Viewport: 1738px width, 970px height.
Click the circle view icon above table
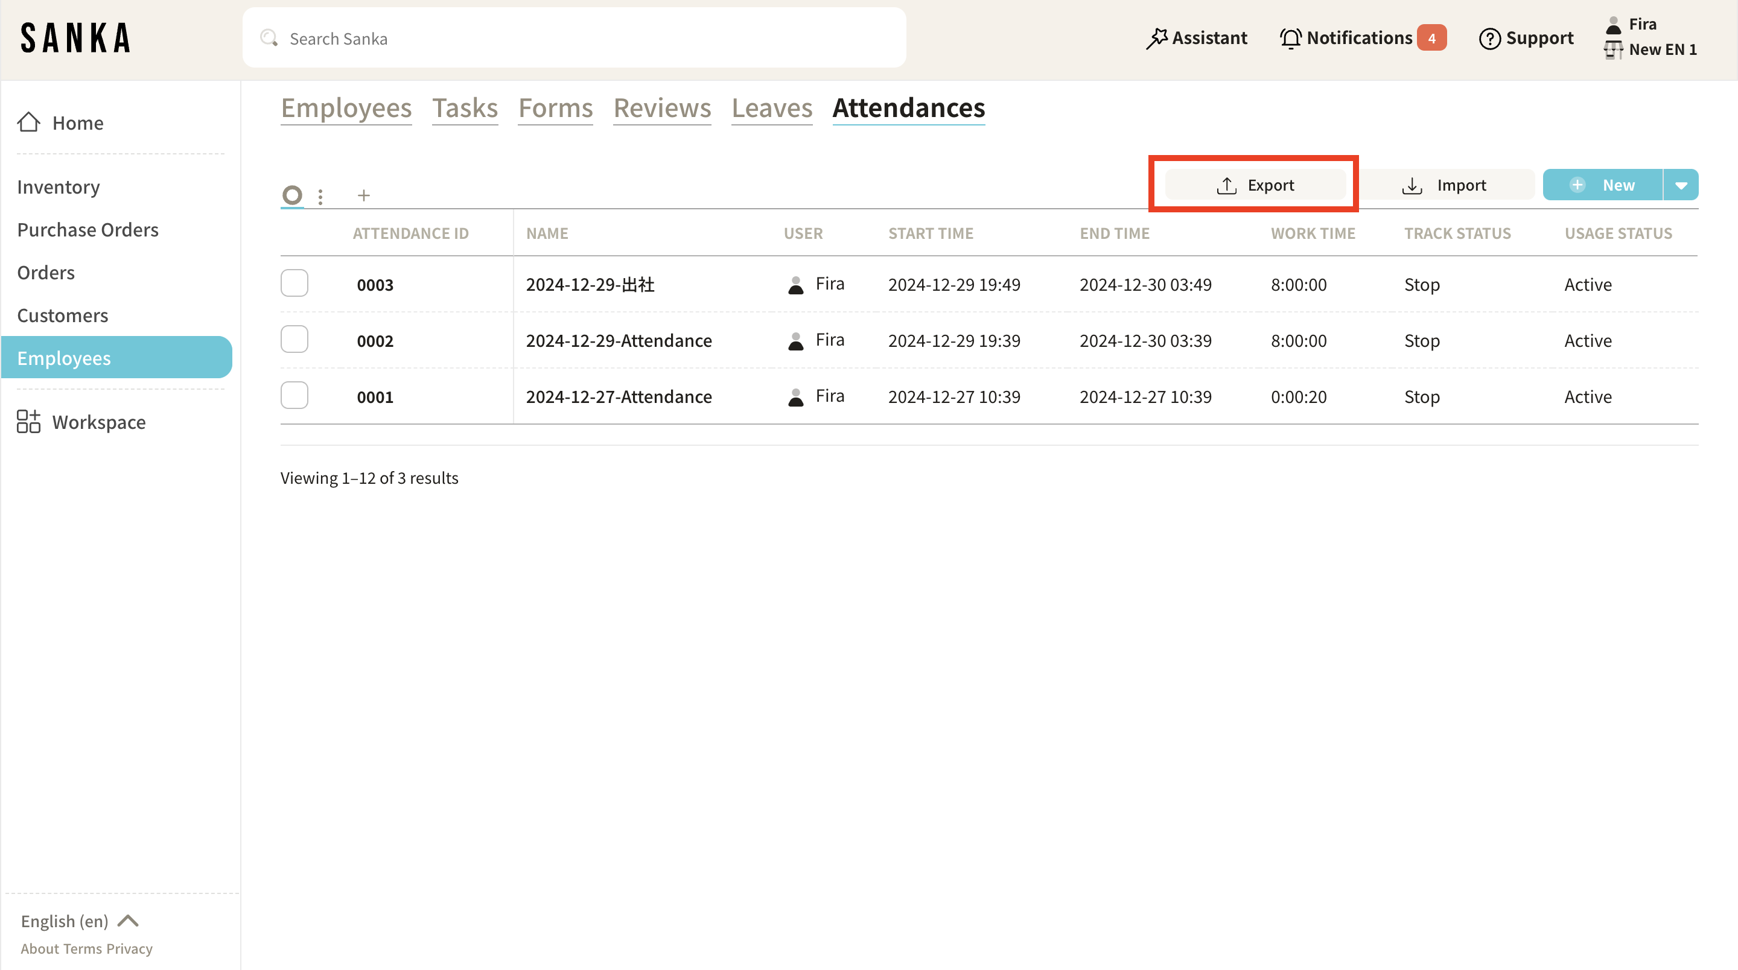(x=292, y=195)
